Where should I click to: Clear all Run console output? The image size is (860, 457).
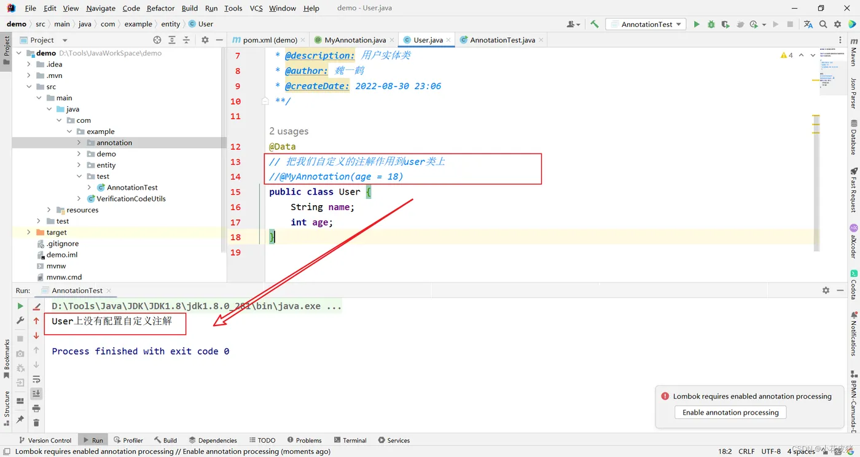[x=36, y=423]
